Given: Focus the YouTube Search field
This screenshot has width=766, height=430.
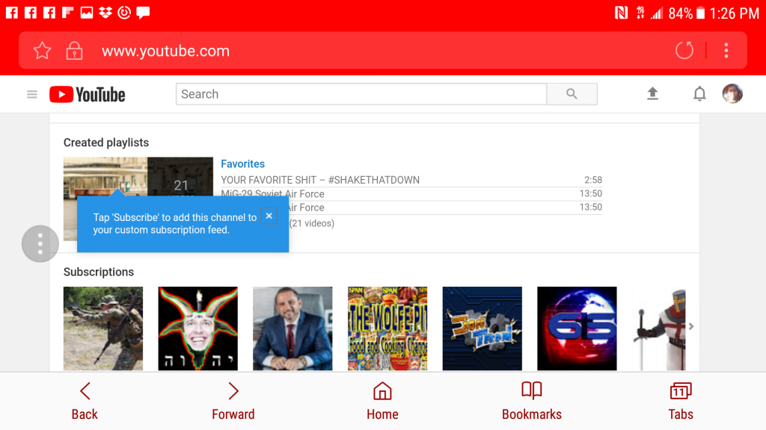Looking at the screenshot, I should (361, 94).
